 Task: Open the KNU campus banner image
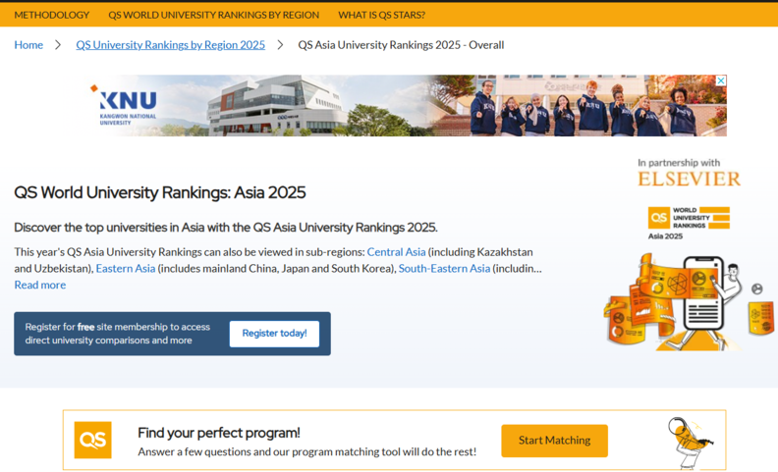pyautogui.click(x=396, y=106)
